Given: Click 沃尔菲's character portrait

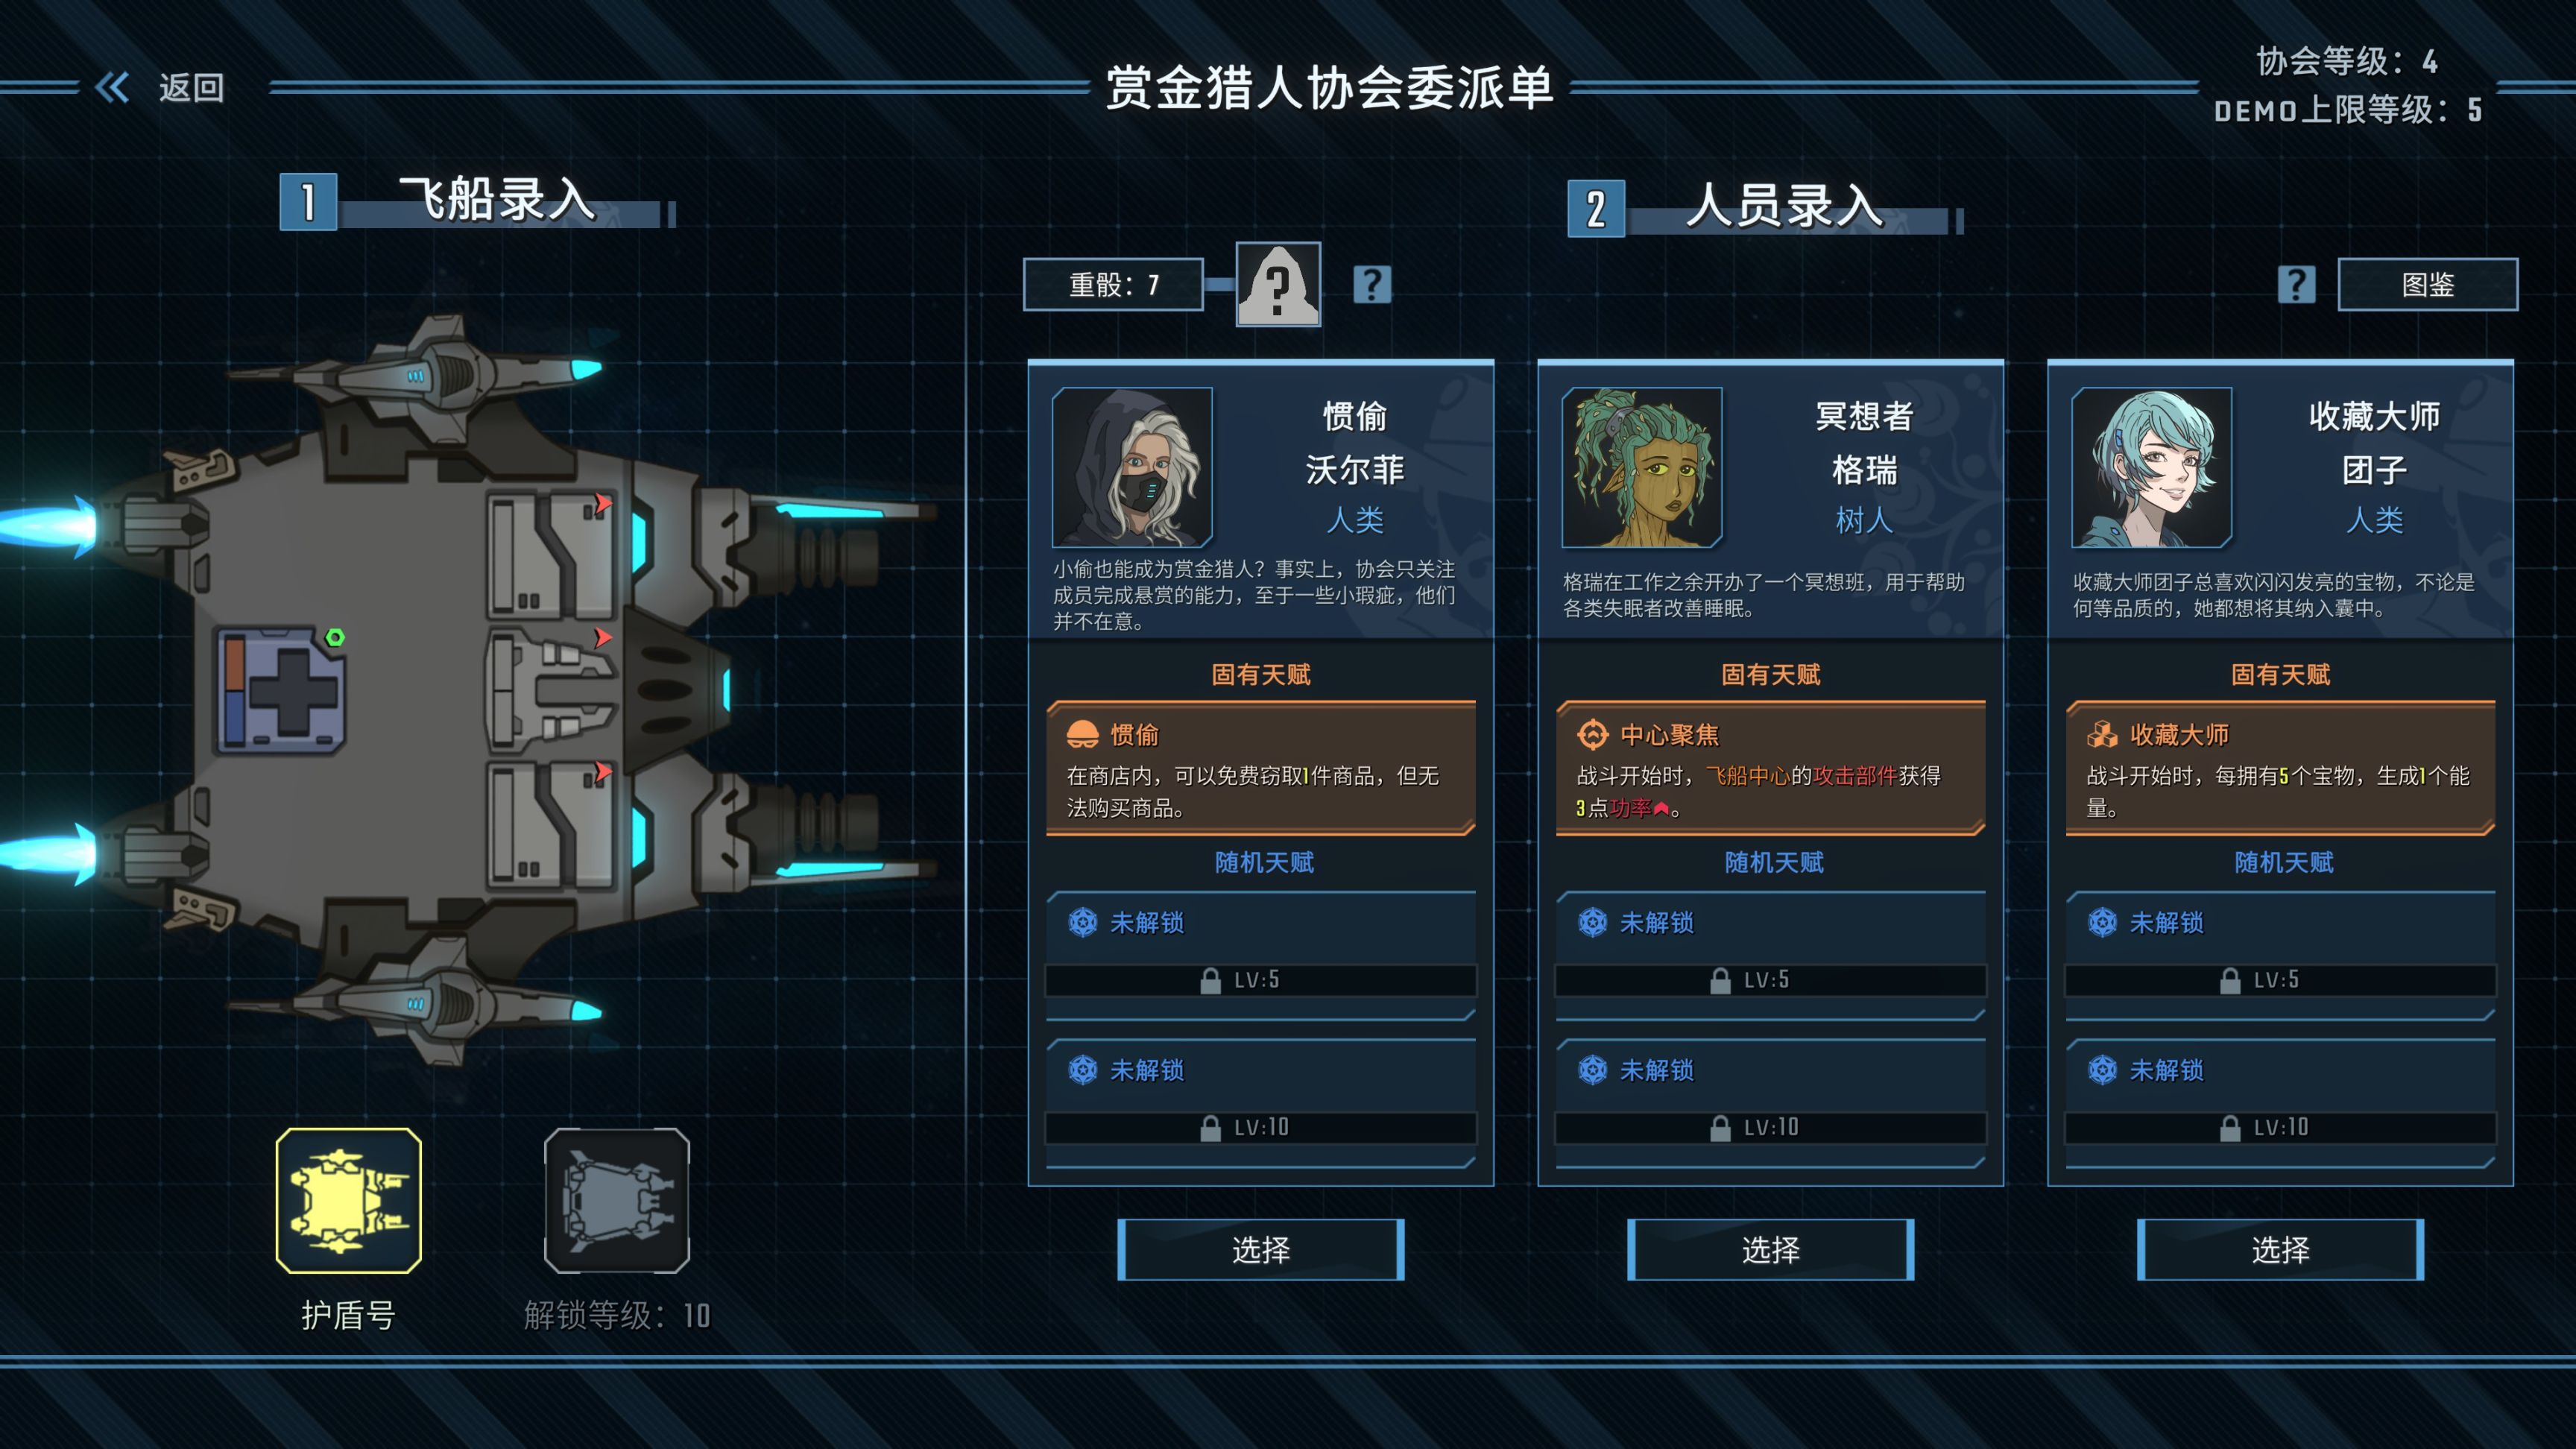Looking at the screenshot, I should click(1132, 467).
